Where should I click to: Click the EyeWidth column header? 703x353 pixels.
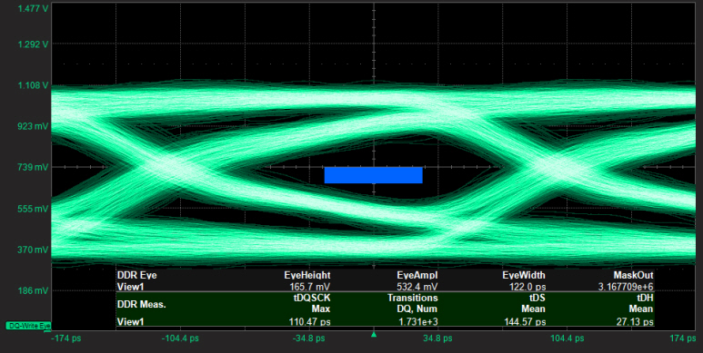[x=524, y=275]
